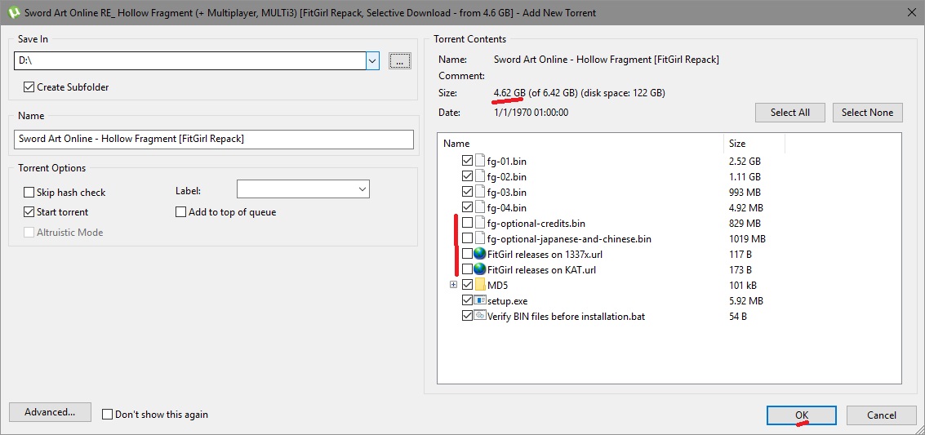The width and height of the screenshot is (925, 435).
Task: Click the setup.exe application icon
Action: click(x=479, y=300)
